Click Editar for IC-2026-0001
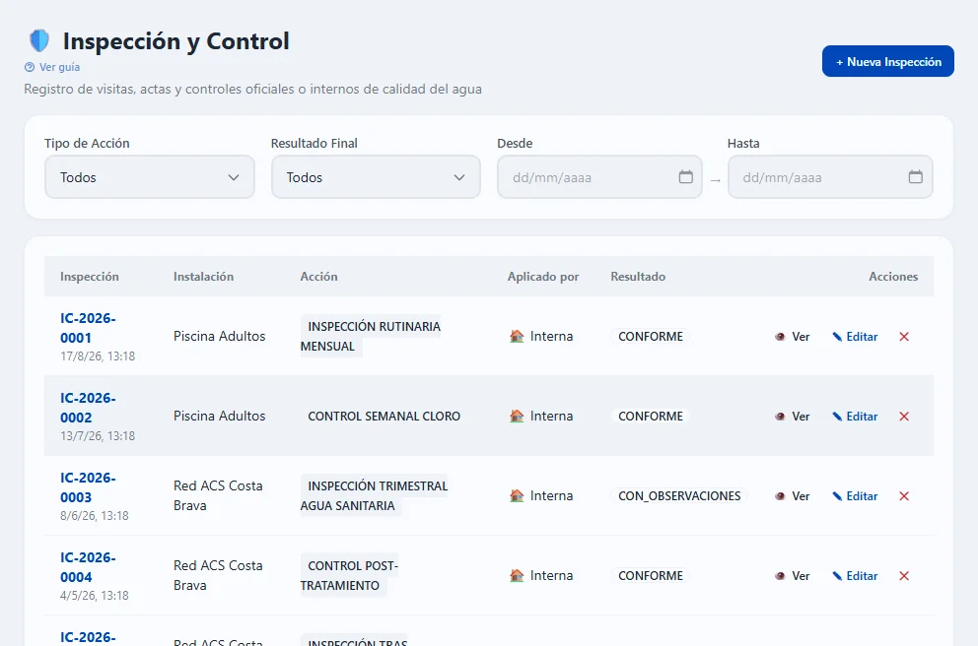 [855, 337]
